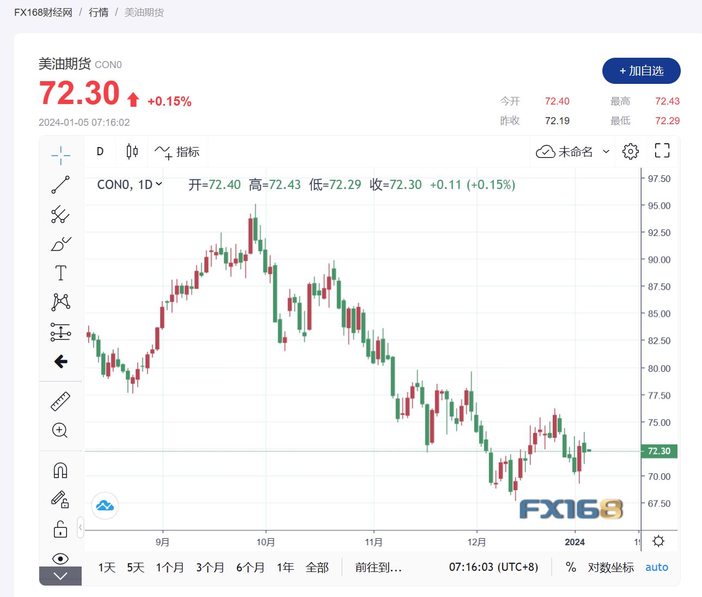
Task: Select the trend line drawing tool
Action: (x=60, y=185)
